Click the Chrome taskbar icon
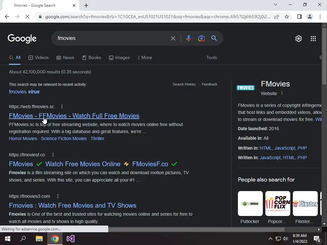 pyautogui.click(x=55, y=239)
